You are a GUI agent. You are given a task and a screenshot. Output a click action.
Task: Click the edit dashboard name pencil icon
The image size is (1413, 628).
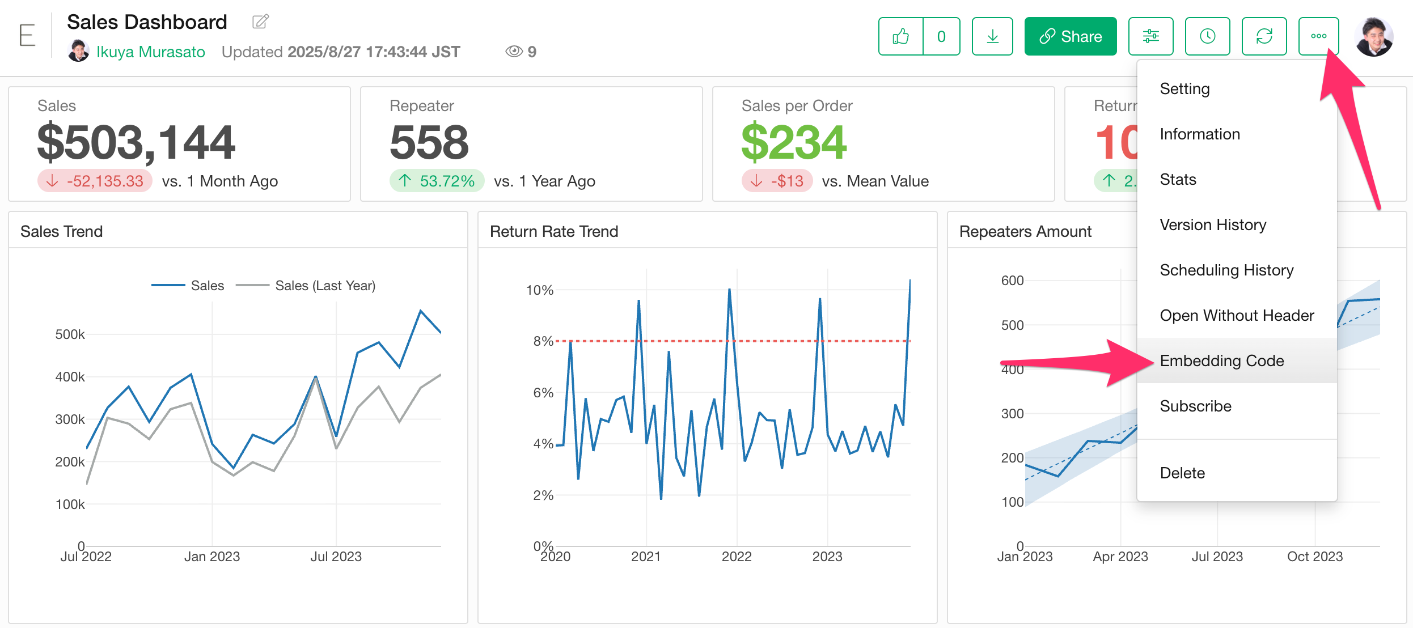[260, 22]
